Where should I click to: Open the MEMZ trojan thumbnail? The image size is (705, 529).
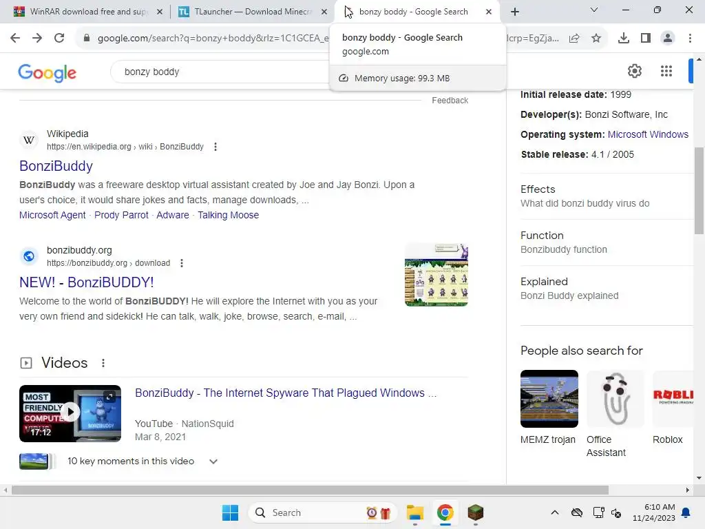[549, 399]
